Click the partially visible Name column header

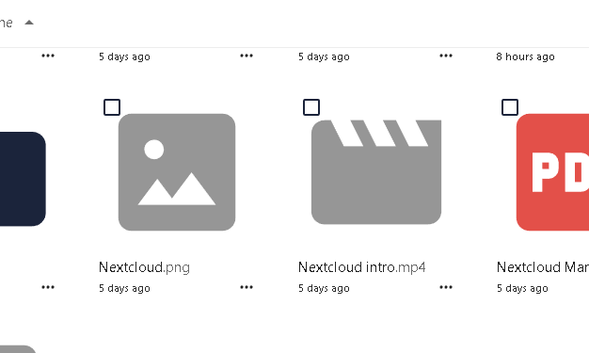click(x=7, y=23)
